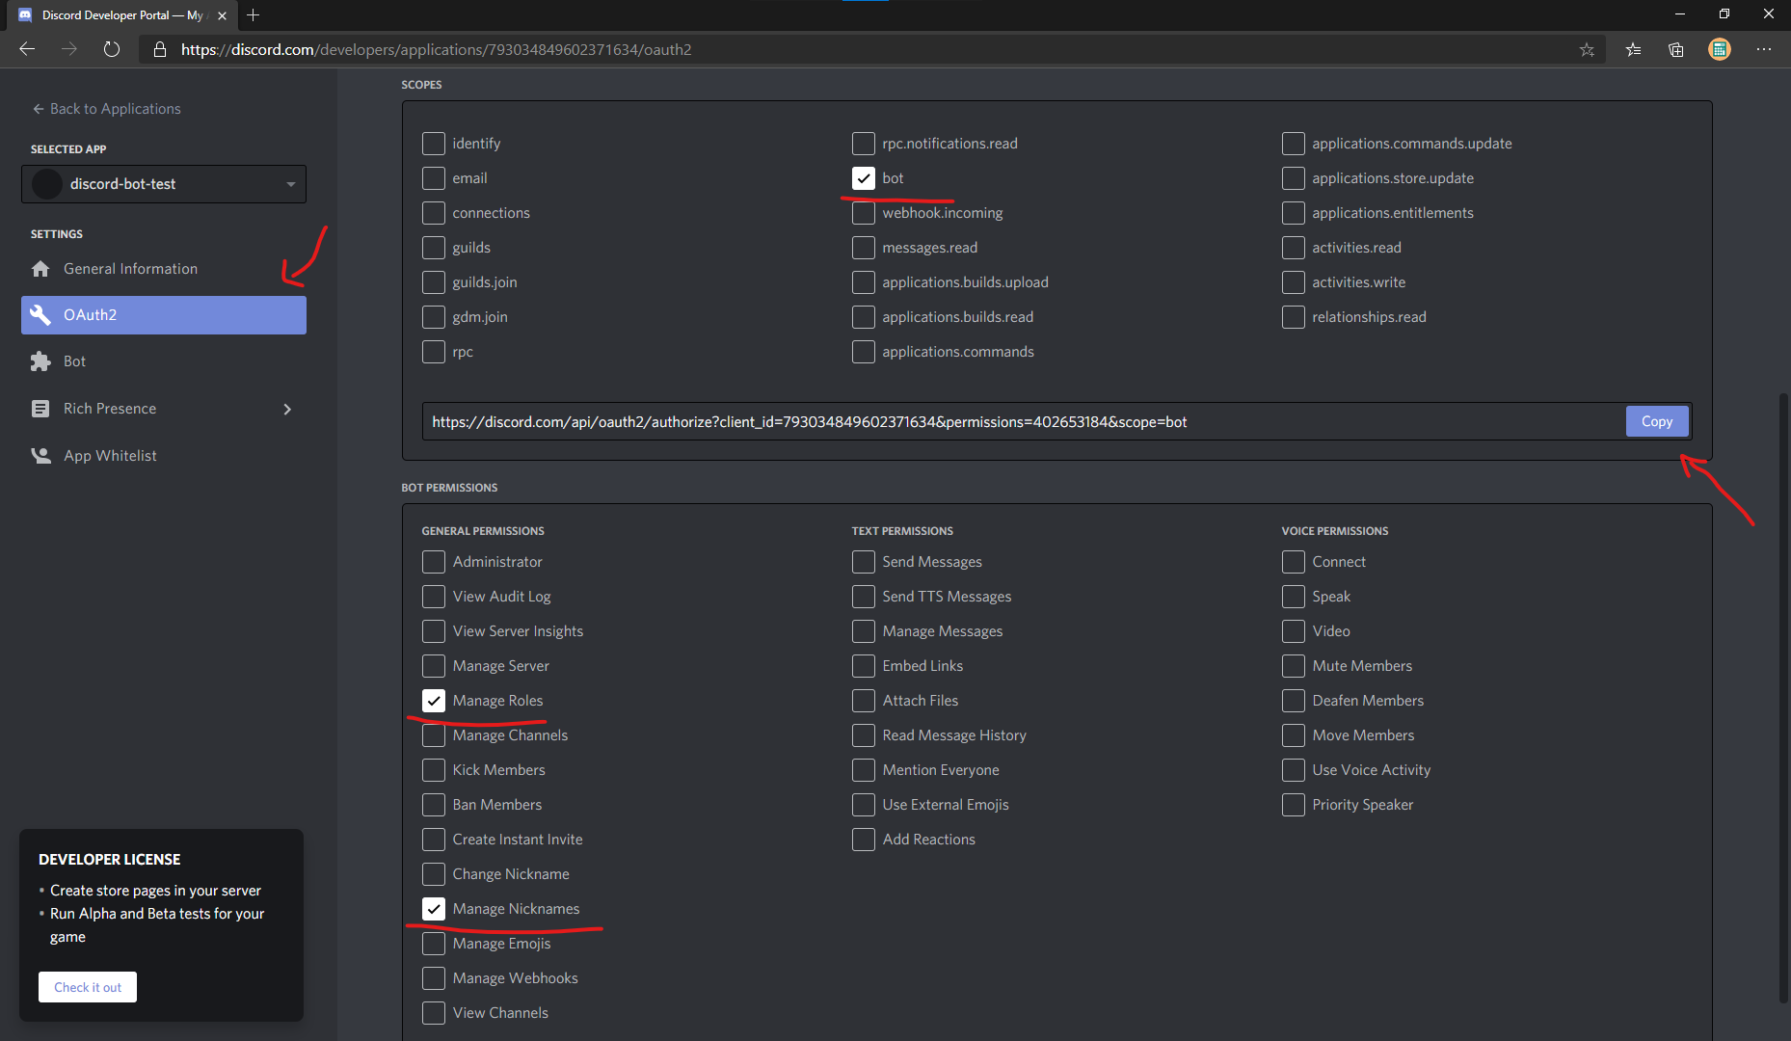Enable the guilds.join scope checkbox
This screenshot has height=1041, width=1791.
(x=434, y=282)
